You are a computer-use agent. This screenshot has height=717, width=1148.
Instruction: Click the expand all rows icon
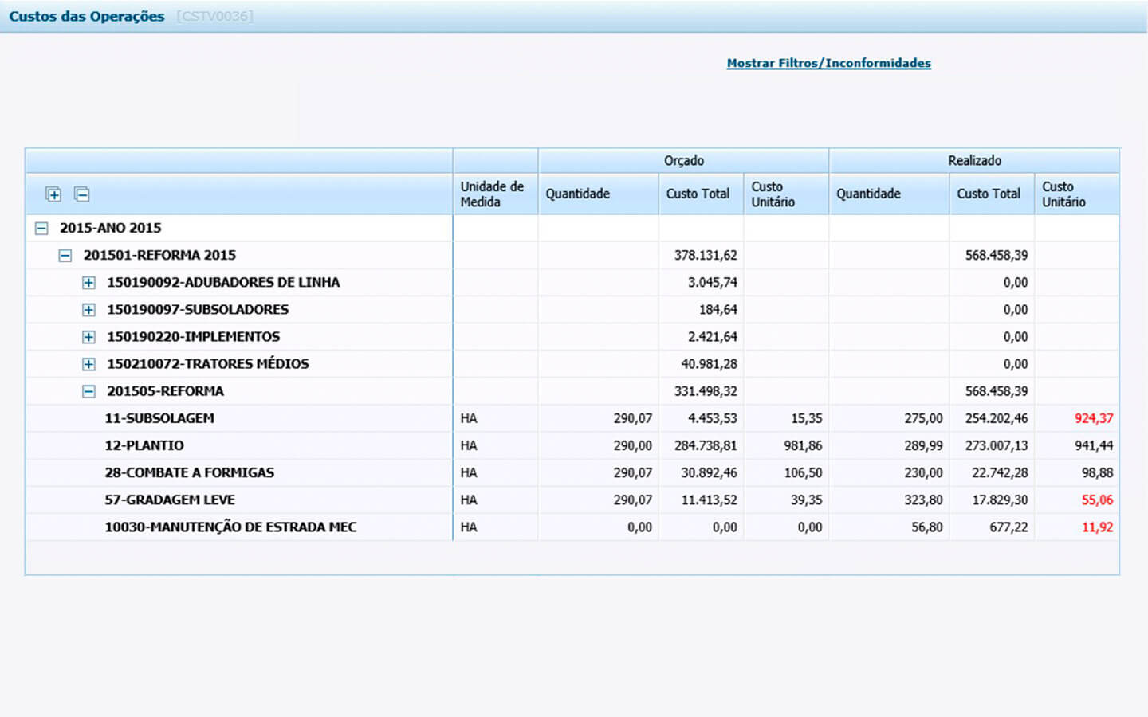click(53, 194)
